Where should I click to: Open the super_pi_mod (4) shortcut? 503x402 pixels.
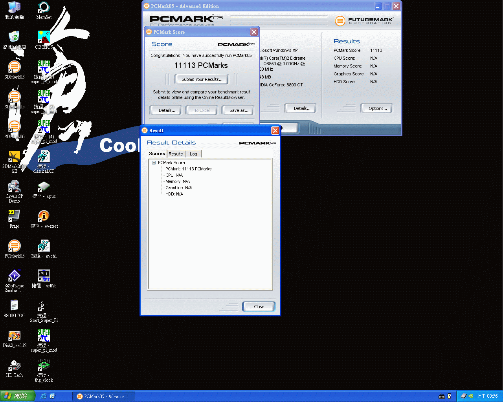(44, 132)
